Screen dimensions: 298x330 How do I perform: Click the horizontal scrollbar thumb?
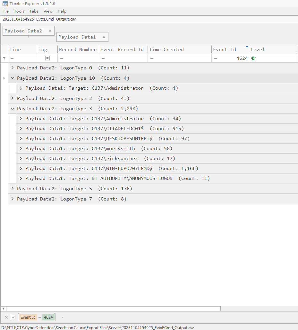(x=114, y=308)
